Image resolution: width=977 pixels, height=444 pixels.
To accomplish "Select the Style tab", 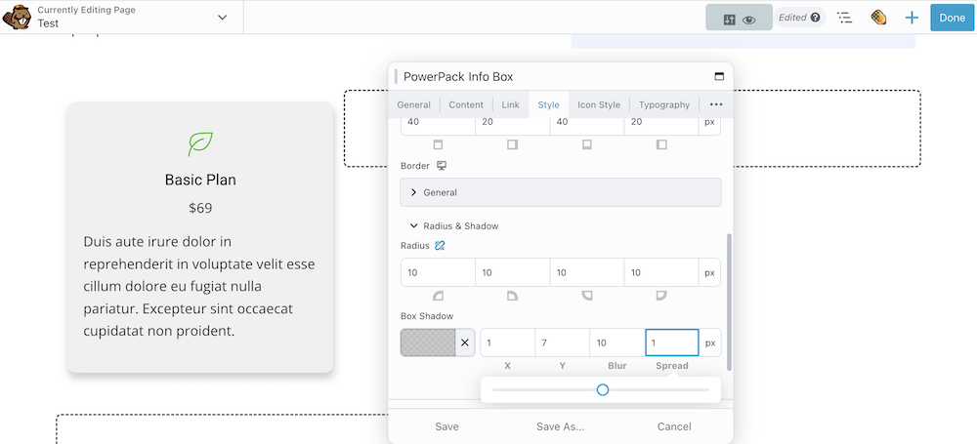I will click(548, 104).
